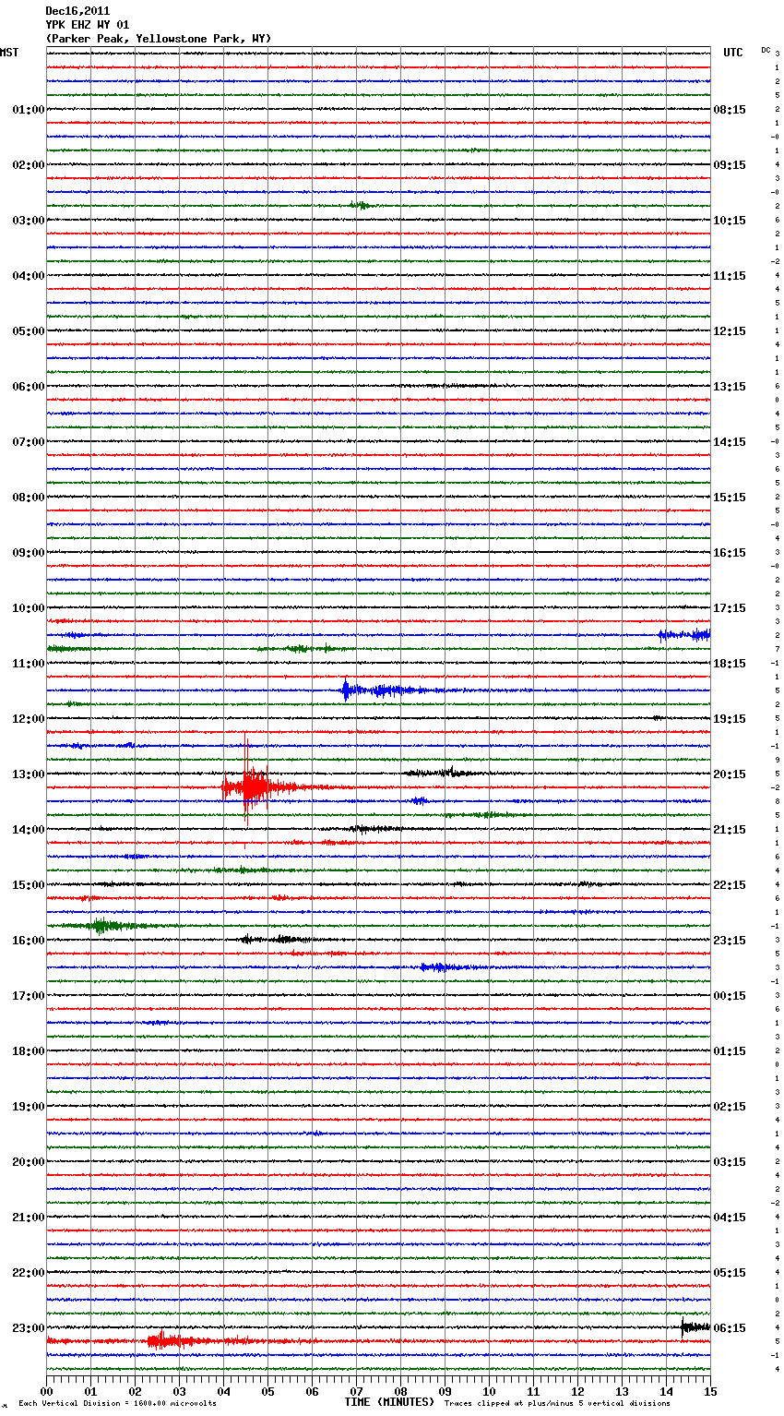784x1416 pixels.
Task: Click the 06:15 UTC time label
Action: point(730,1328)
